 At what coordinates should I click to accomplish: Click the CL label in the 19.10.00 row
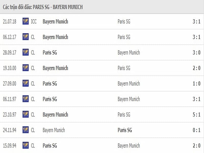pyautogui.click(x=33, y=68)
